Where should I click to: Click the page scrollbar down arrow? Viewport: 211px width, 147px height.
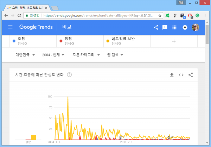point(207,143)
